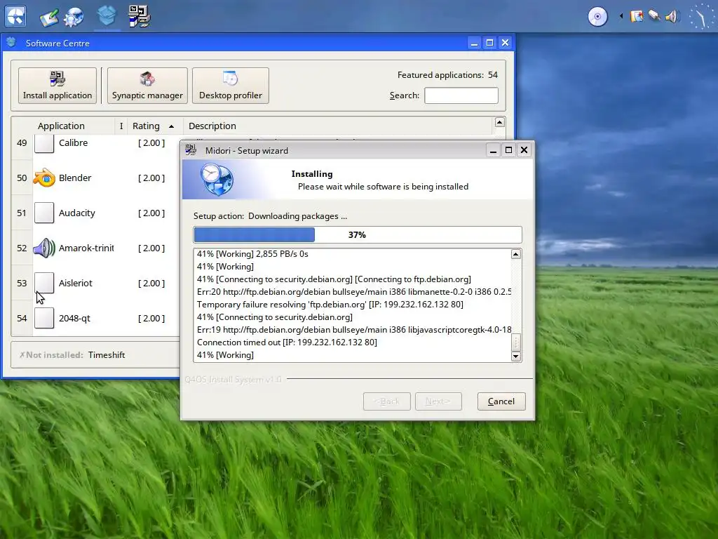
Task: Click Blender's [ 2.00 ] rating
Action: coord(151,178)
